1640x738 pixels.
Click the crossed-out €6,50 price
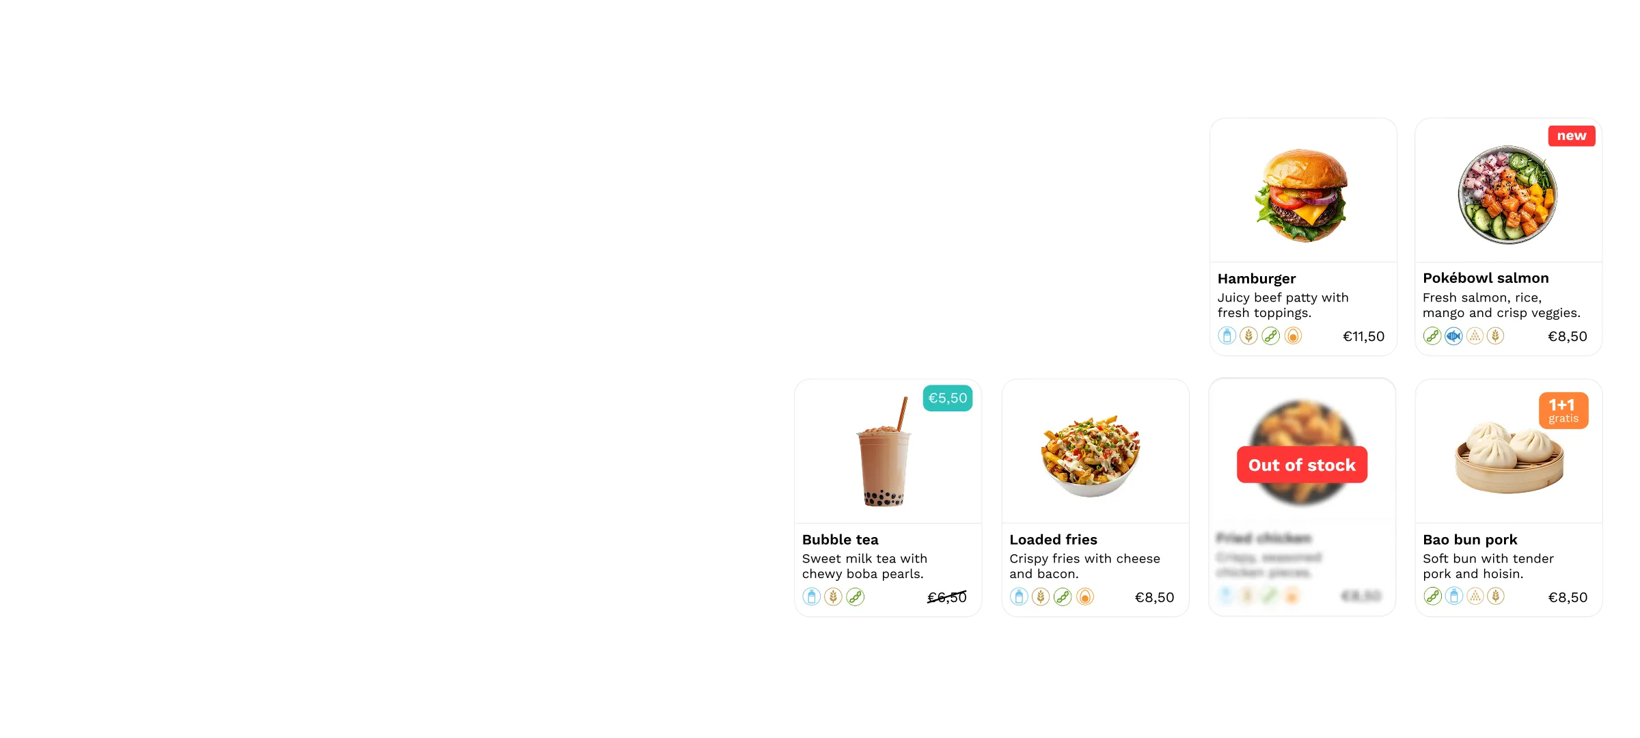947,598
